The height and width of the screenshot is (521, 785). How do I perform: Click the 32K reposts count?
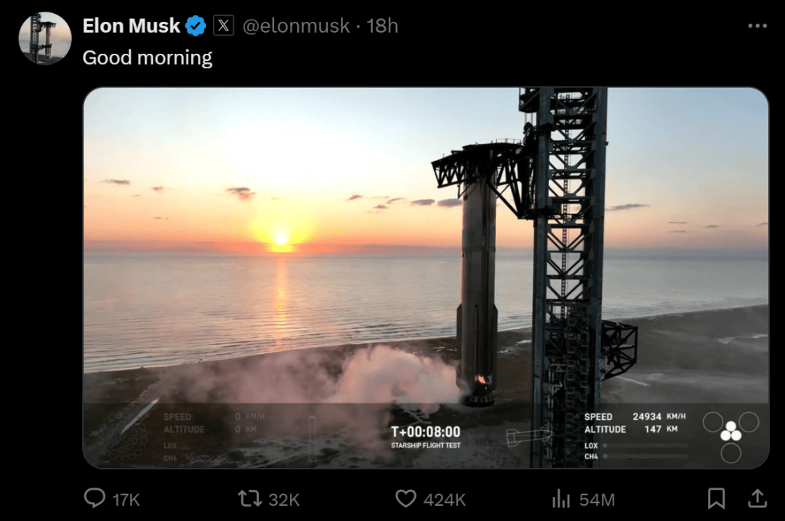283,500
